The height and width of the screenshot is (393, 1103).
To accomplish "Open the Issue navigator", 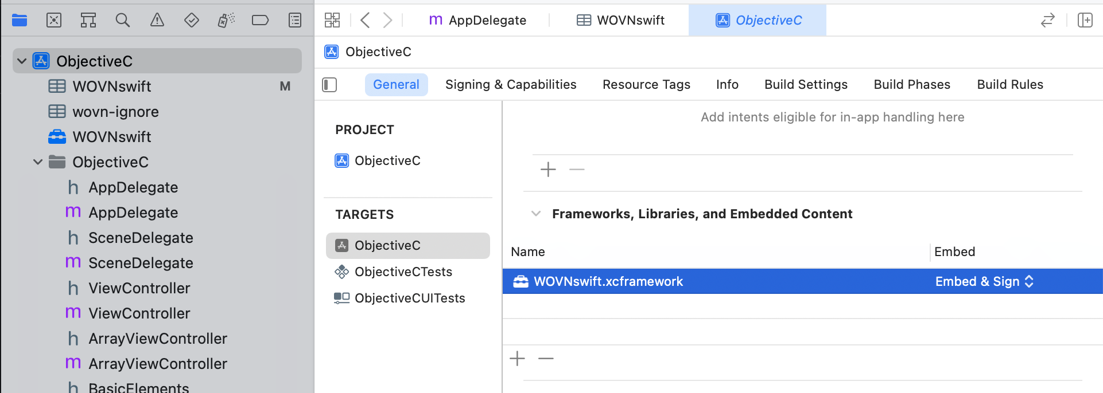I will tap(157, 21).
